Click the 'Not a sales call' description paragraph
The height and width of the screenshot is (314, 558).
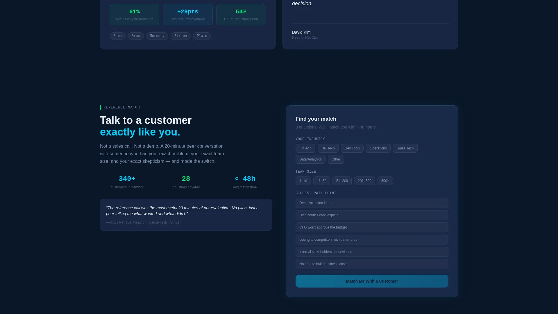pos(162,154)
